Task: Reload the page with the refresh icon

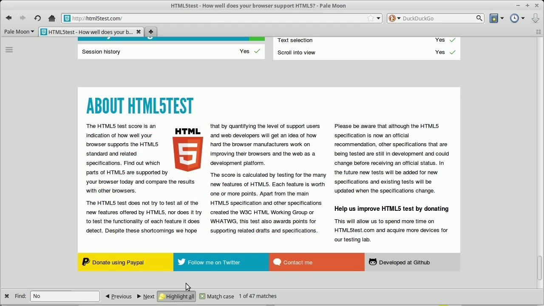Action: [x=37, y=18]
